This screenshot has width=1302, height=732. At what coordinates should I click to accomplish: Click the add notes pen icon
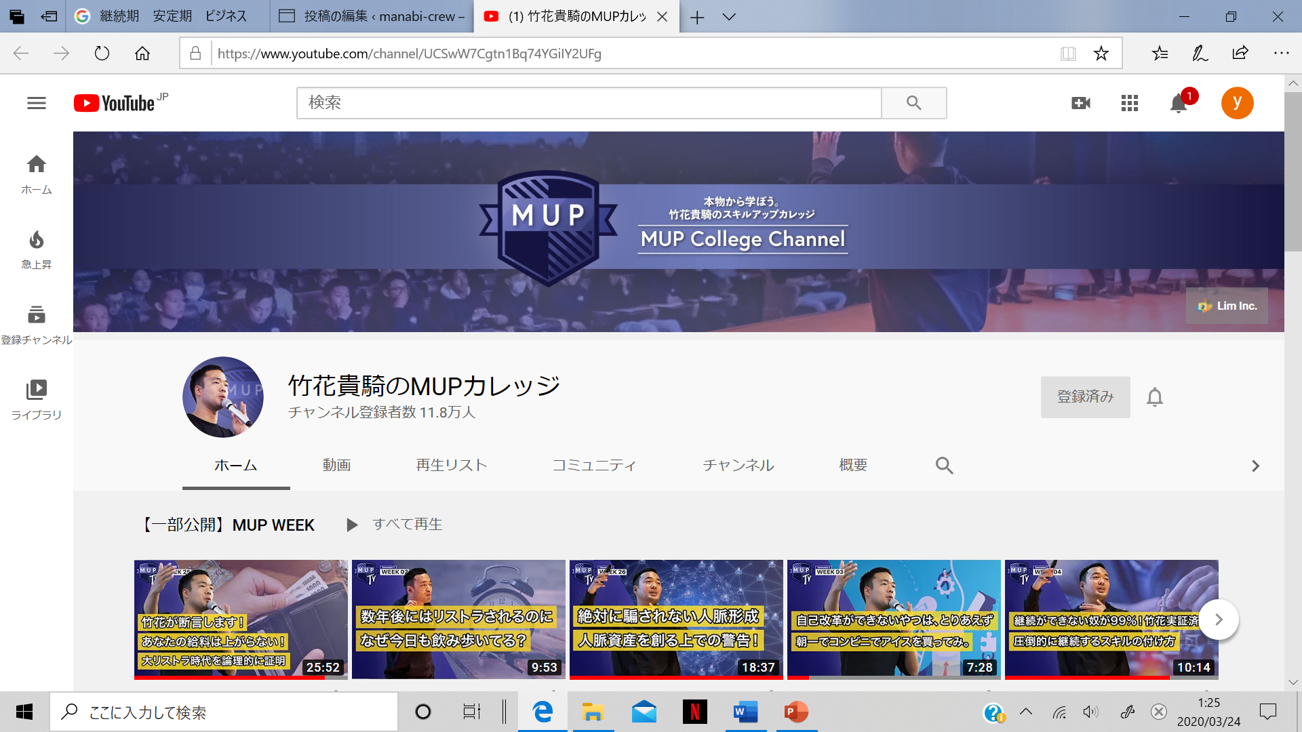pos(1200,54)
